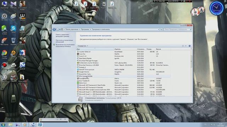This screenshot has width=227, height=127.
Task: Expand the arrow after Программы breadcrumb
Action: [90, 29]
